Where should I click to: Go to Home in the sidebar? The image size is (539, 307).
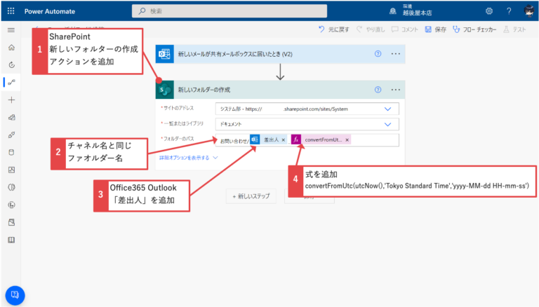point(11,47)
